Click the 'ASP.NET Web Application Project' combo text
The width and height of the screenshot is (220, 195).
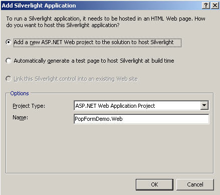[x=115, y=106]
